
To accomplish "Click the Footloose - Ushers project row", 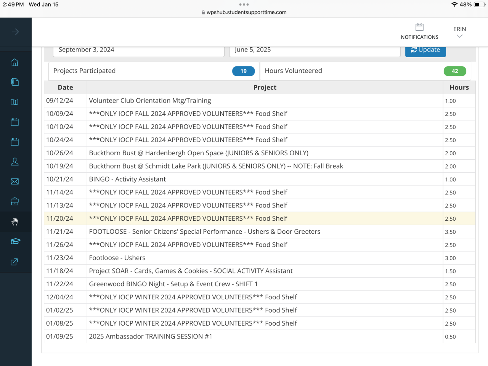I will tap(117, 258).
